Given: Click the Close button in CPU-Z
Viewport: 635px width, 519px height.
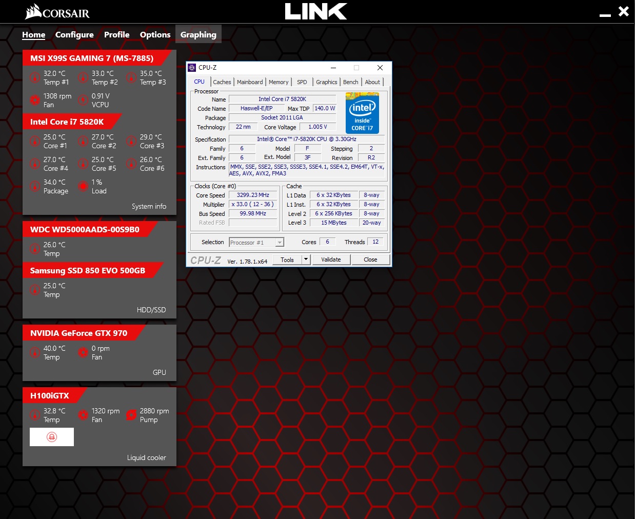Looking at the screenshot, I should click(370, 259).
